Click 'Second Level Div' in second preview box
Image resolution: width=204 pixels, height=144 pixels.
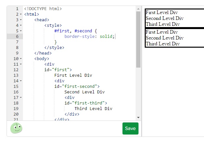pyautogui.click(x=165, y=38)
